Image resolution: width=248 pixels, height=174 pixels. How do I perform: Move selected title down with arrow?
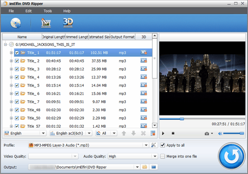tap(133, 133)
